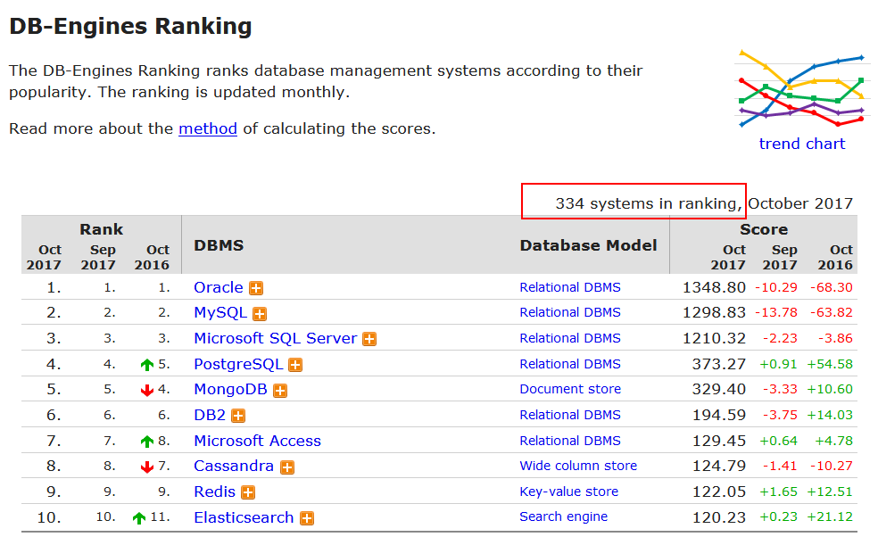
Task: Click Microsoft SQL Server's score 1210.32
Action: coord(714,339)
